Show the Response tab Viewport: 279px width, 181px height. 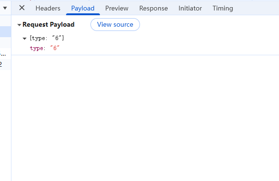[x=153, y=8]
